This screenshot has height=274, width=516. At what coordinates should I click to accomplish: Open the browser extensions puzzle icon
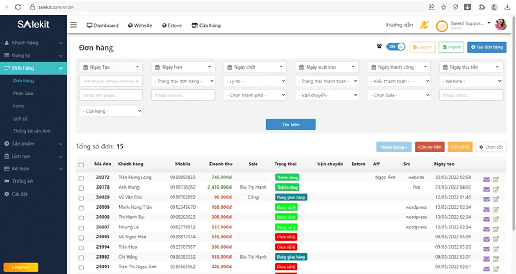(482, 7)
